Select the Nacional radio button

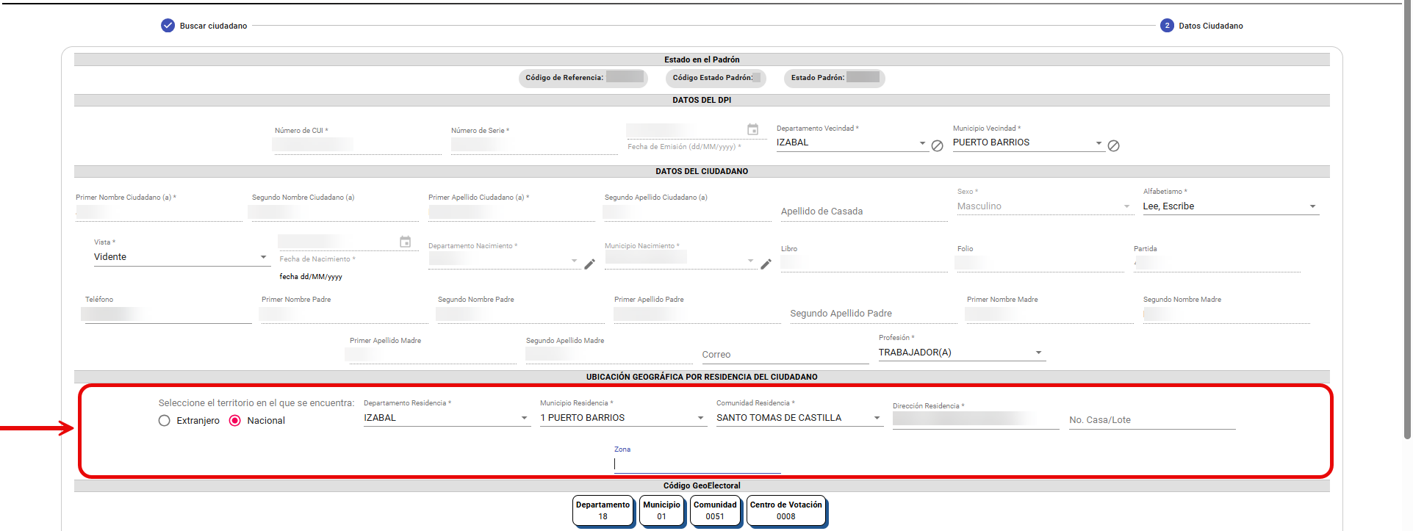click(x=235, y=421)
